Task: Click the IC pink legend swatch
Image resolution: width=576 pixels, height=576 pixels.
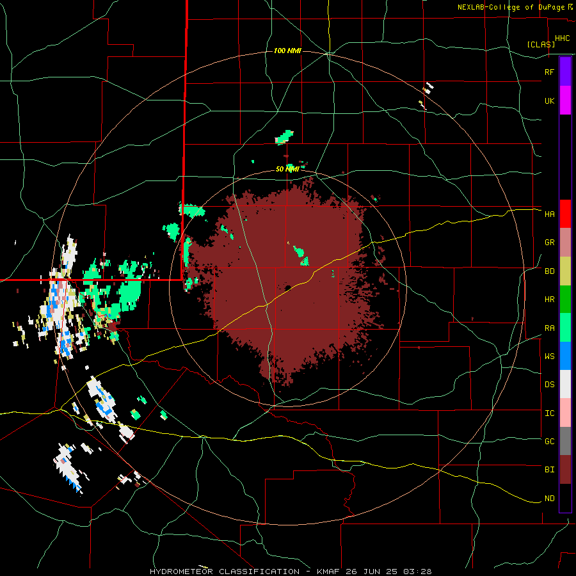Action: 565,413
